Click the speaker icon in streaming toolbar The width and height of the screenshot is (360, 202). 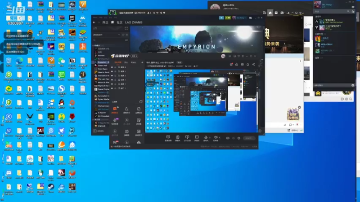tap(216, 138)
